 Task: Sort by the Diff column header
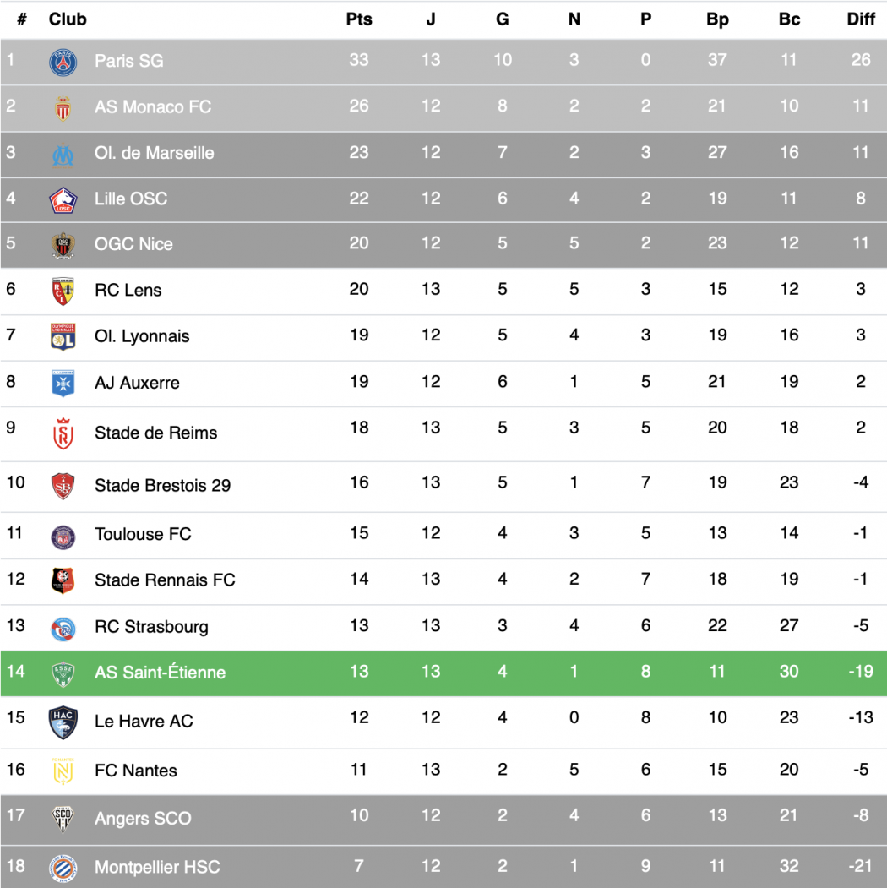click(x=861, y=19)
